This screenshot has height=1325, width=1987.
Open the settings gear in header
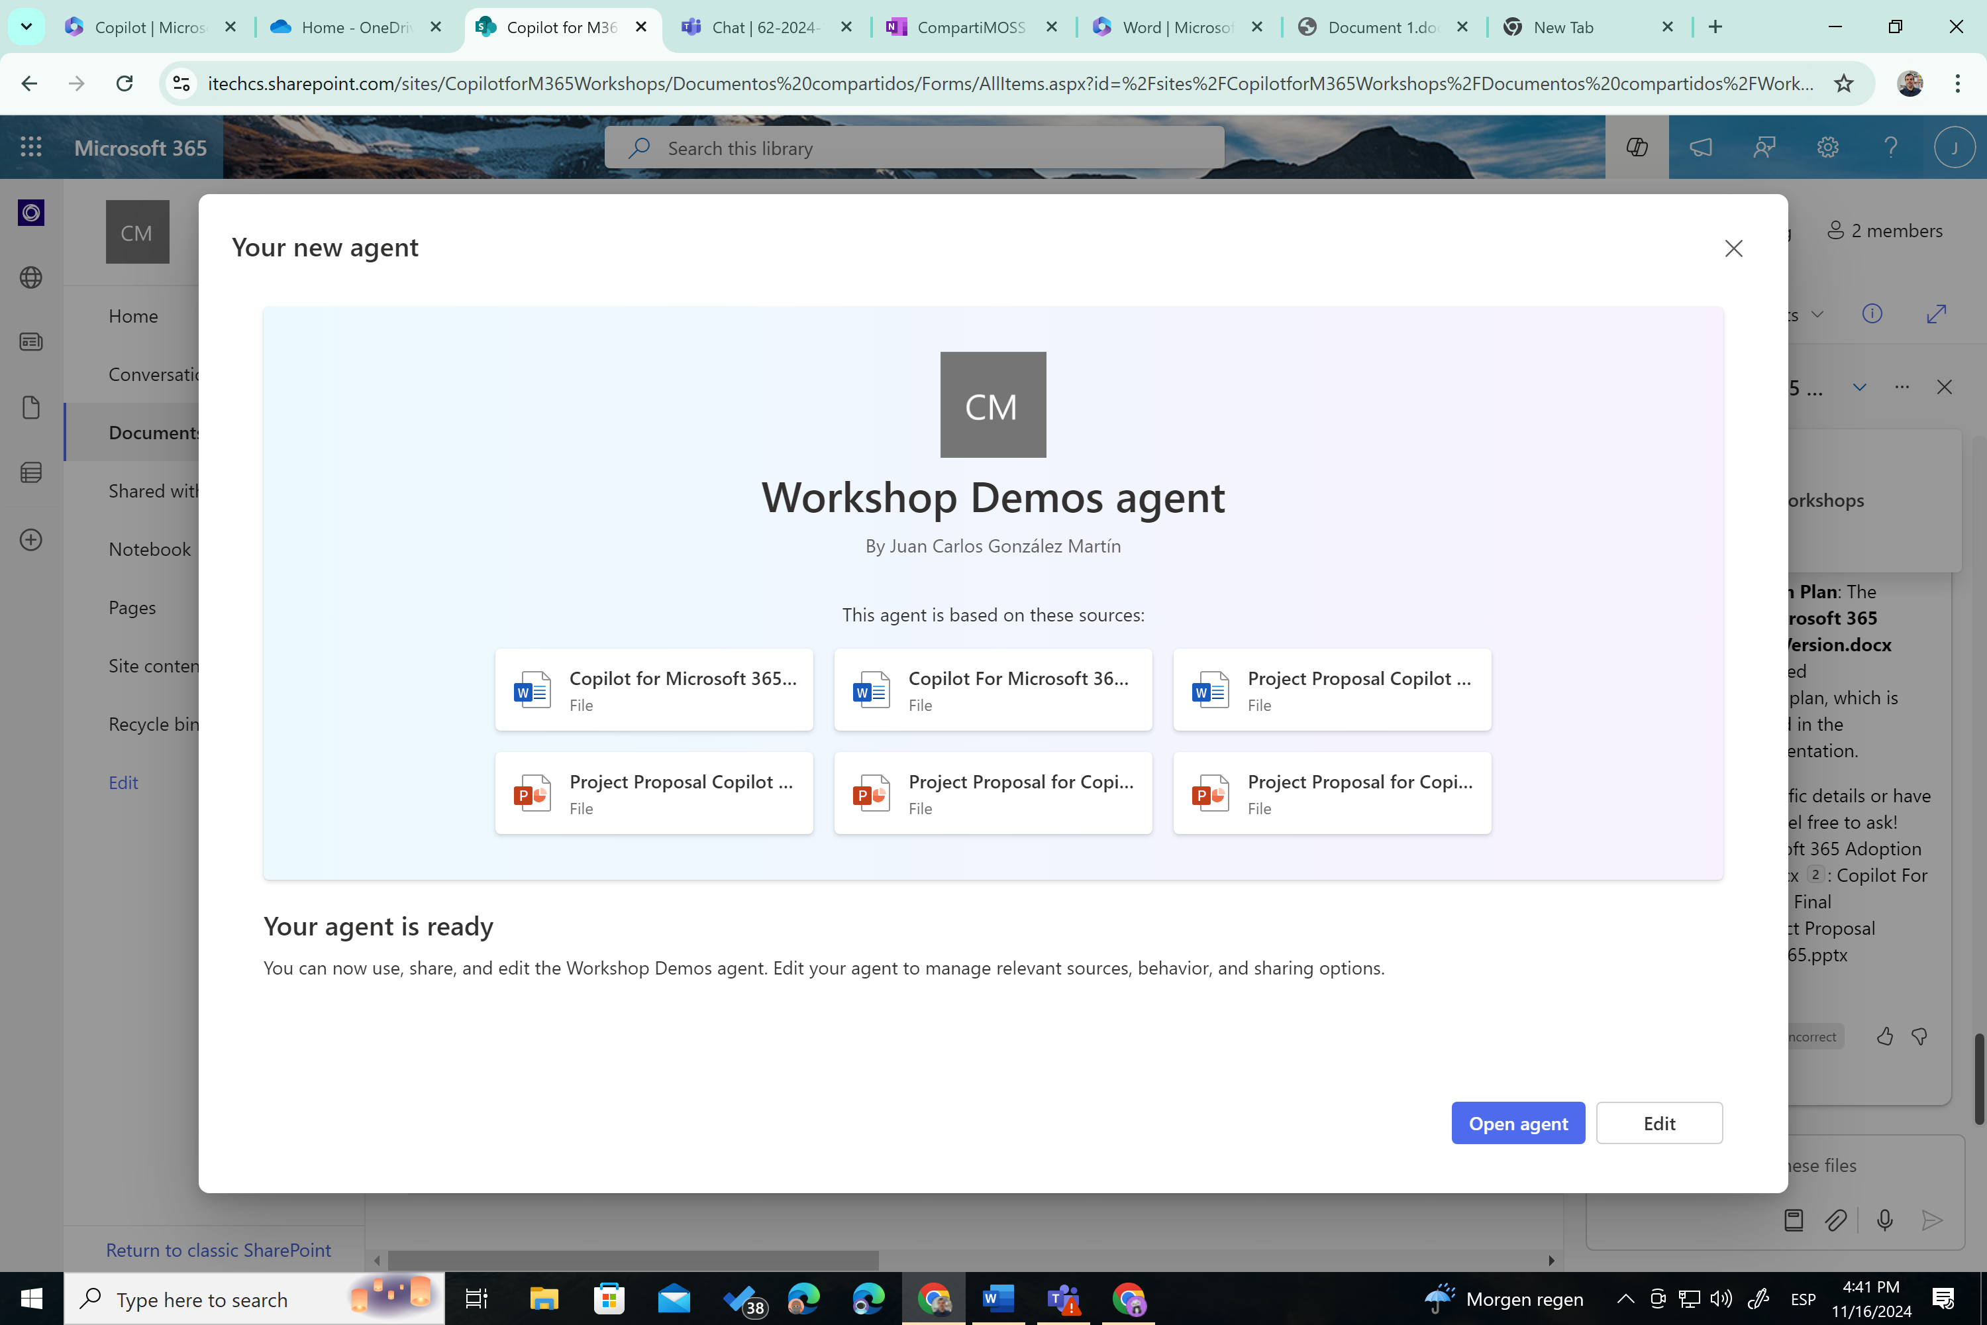tap(1827, 147)
